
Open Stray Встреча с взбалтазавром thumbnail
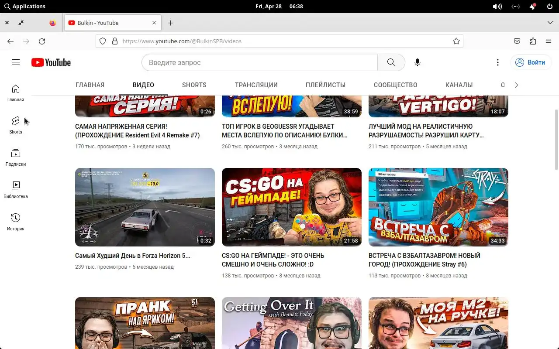pyautogui.click(x=438, y=207)
